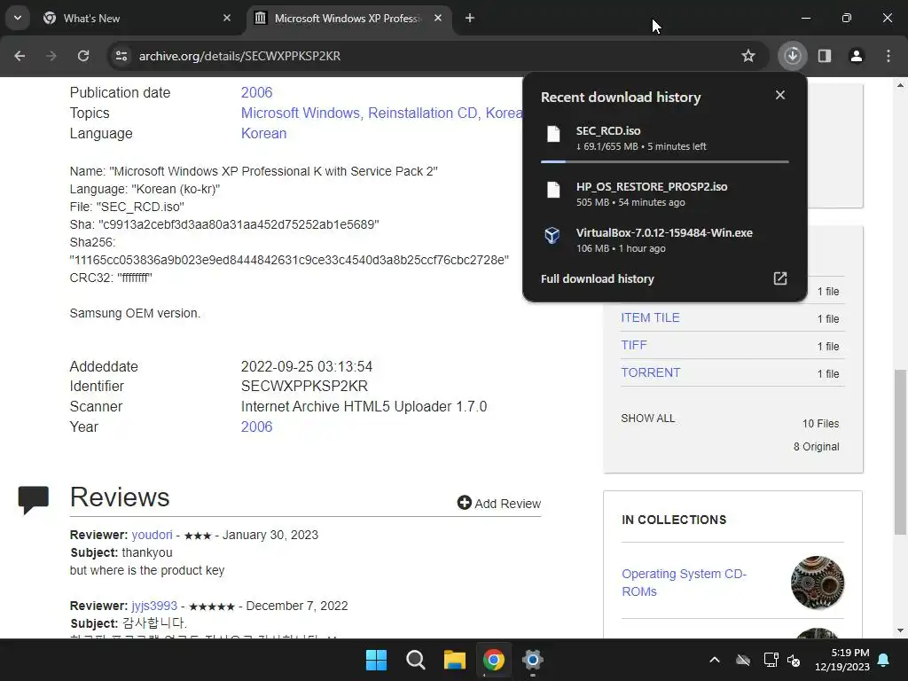
Task: Bookmark this page with star icon
Action: 748,56
